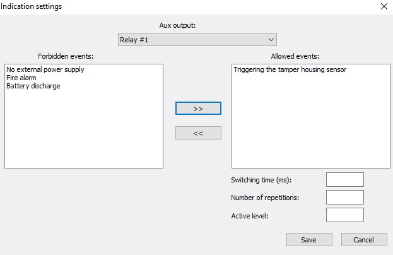
Task: Select 'Triggering the tamper housing sensor' event
Action: click(x=290, y=69)
